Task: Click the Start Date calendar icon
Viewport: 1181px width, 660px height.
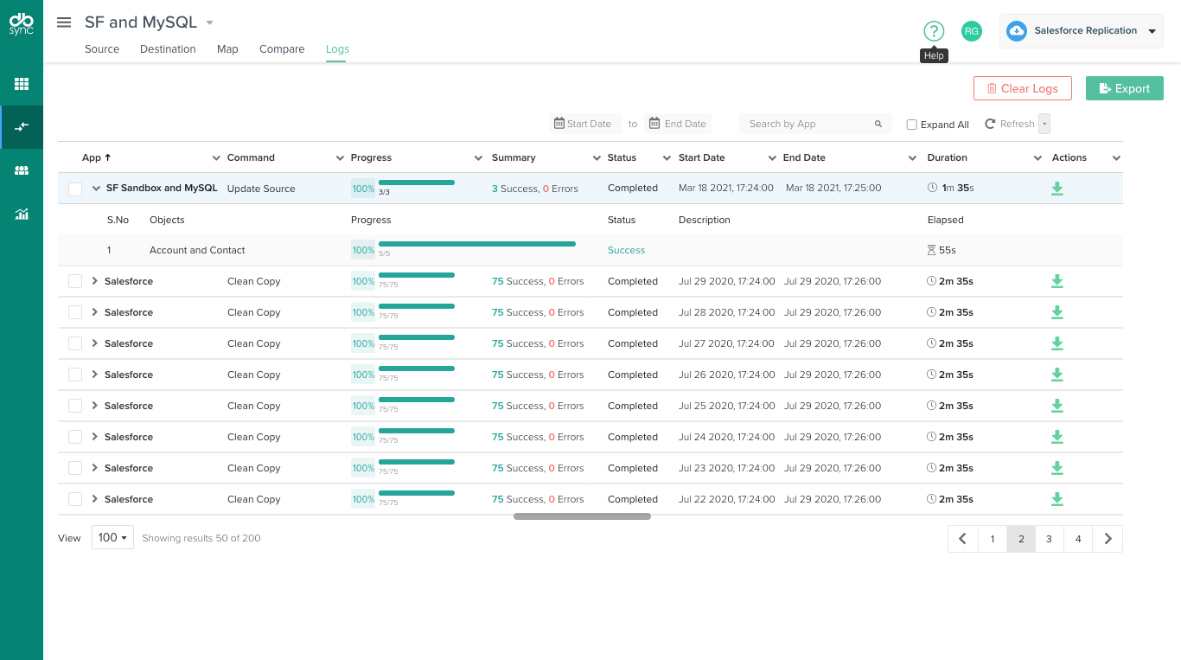Action: click(x=559, y=124)
